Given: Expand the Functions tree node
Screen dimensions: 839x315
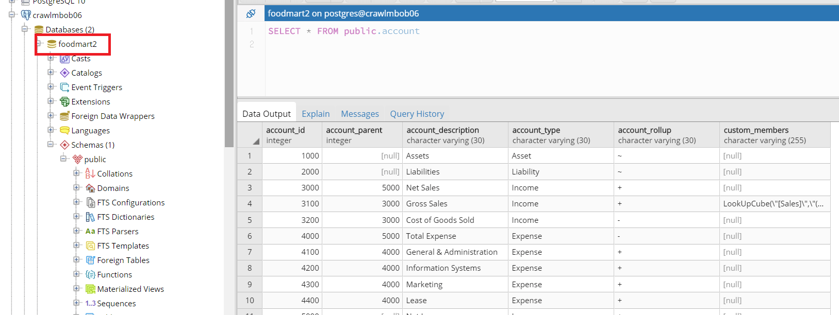Looking at the screenshot, I should click(76, 274).
